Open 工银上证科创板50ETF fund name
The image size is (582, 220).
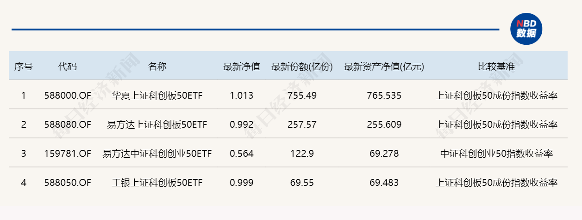pyautogui.click(x=157, y=183)
